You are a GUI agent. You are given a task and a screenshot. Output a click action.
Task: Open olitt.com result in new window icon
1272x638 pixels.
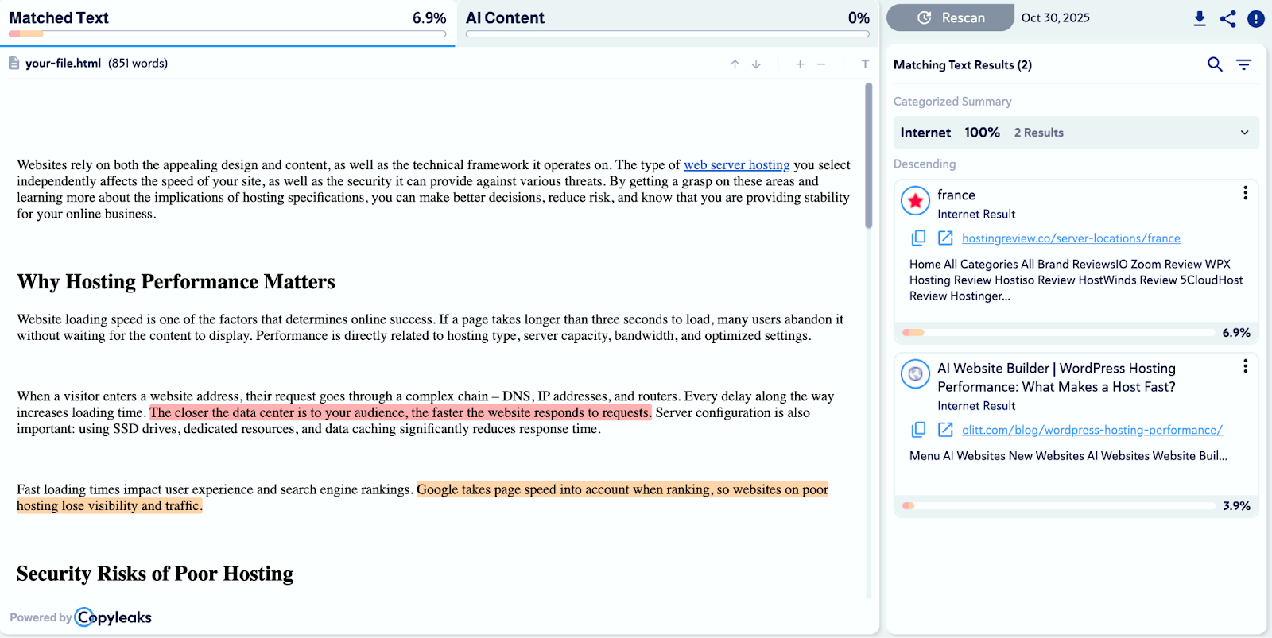coord(945,430)
